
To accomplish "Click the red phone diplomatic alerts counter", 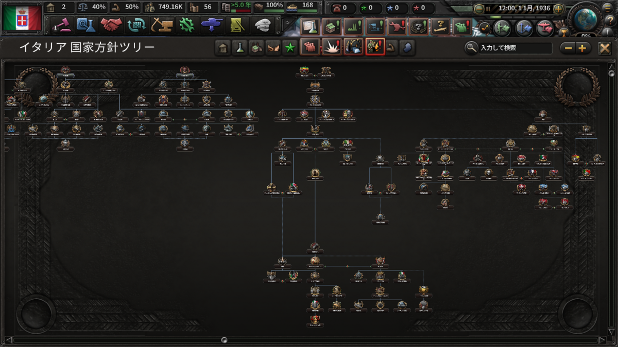I will tap(342, 8).
